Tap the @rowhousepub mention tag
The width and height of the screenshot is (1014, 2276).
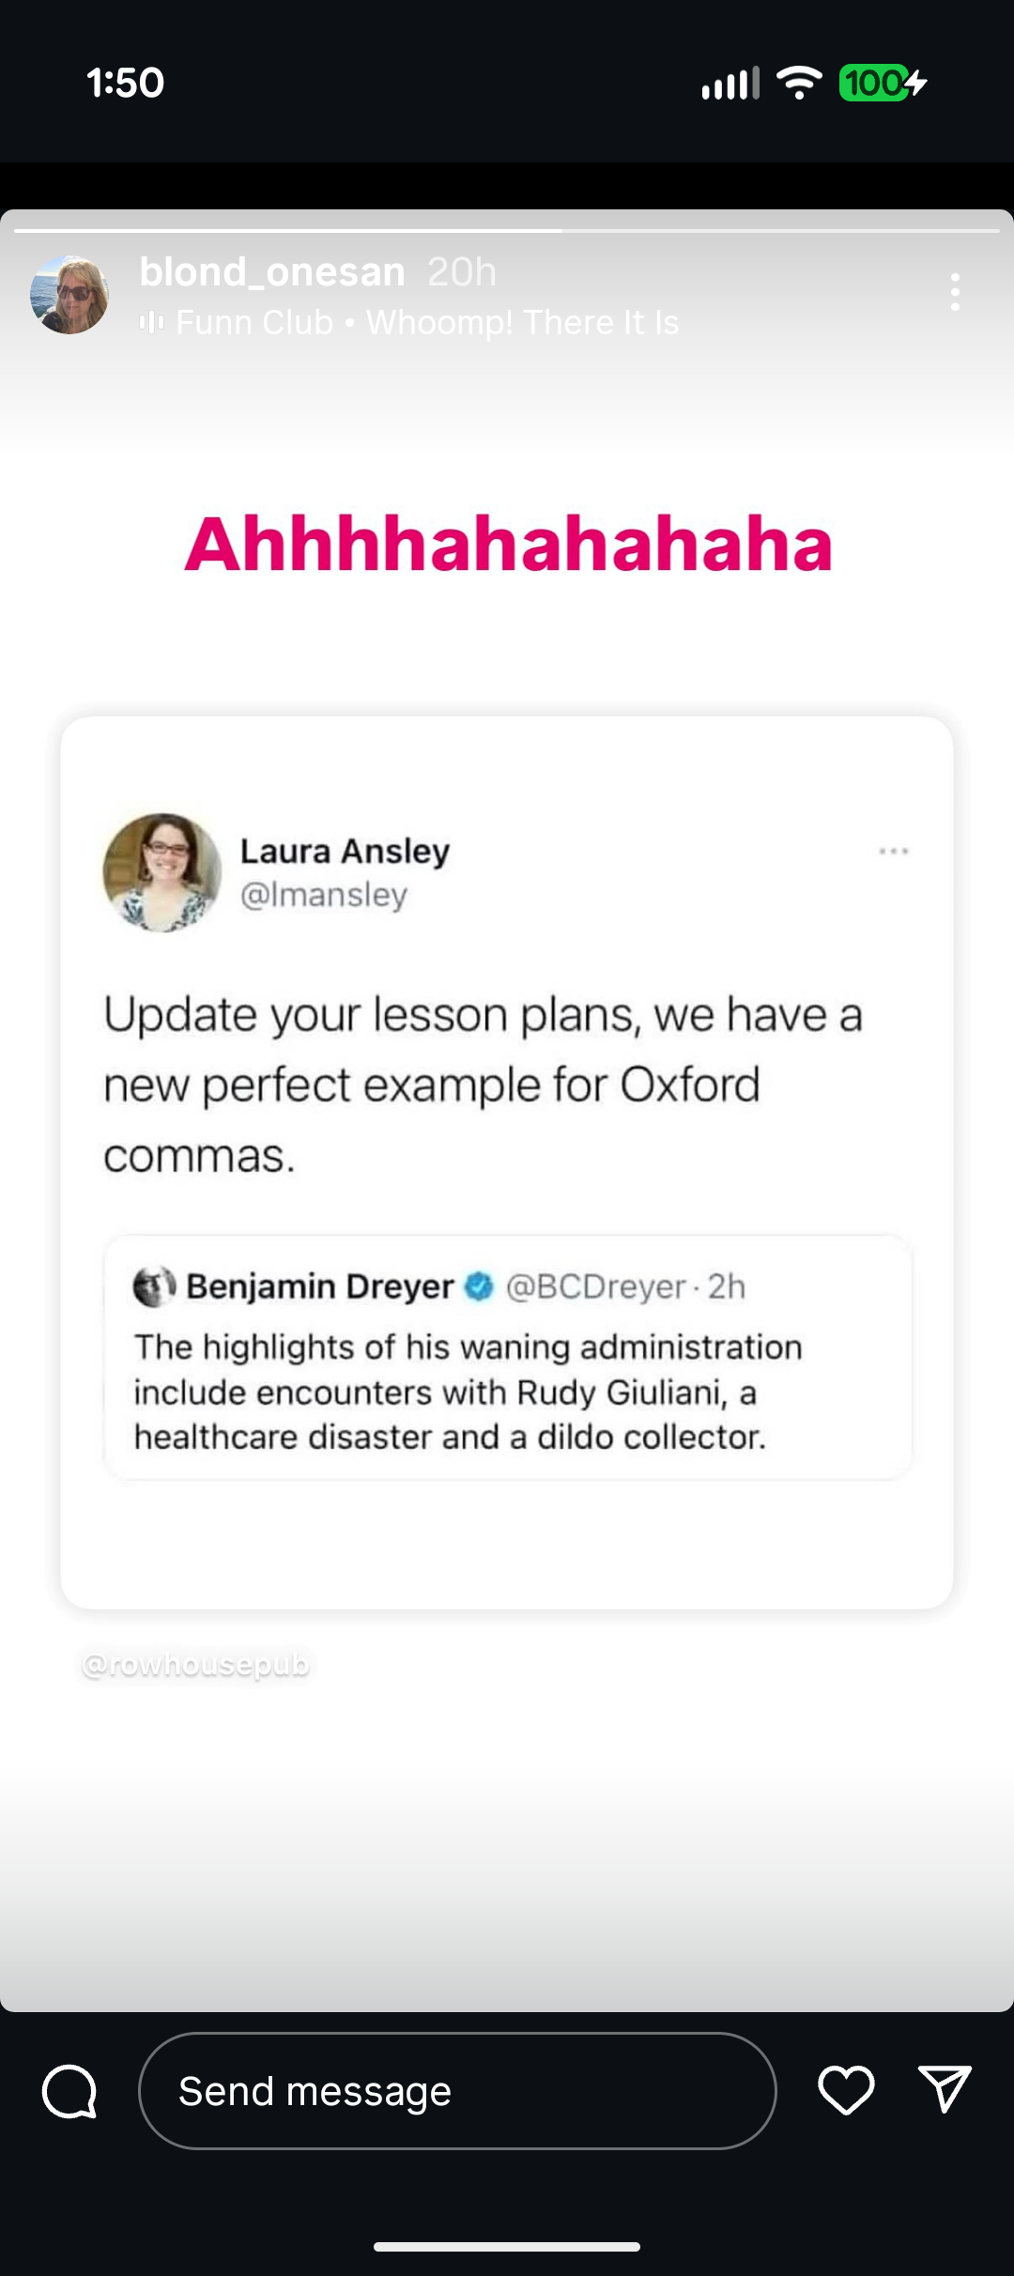point(195,1665)
